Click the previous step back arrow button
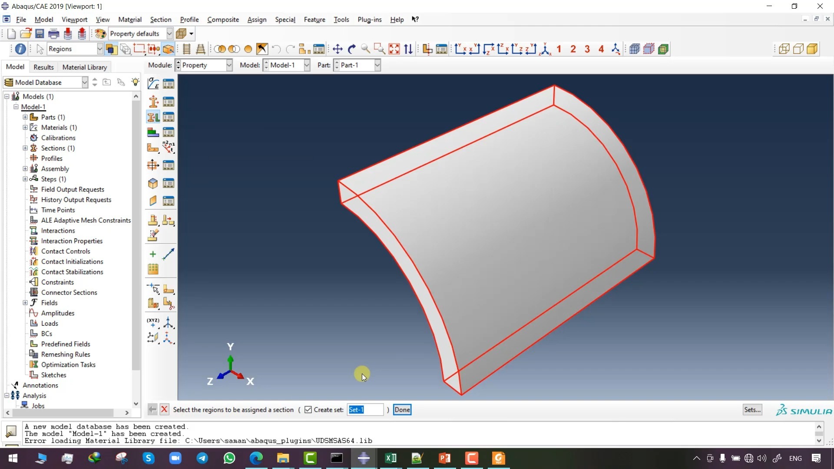Viewport: 834px width, 469px height. click(x=152, y=410)
